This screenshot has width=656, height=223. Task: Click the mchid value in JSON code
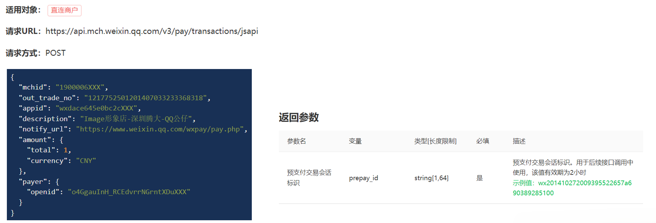pyautogui.click(x=80, y=87)
